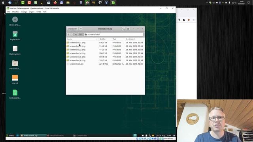253x142 pixels.
Task: Sort by the Name column header
Action: (82, 39)
